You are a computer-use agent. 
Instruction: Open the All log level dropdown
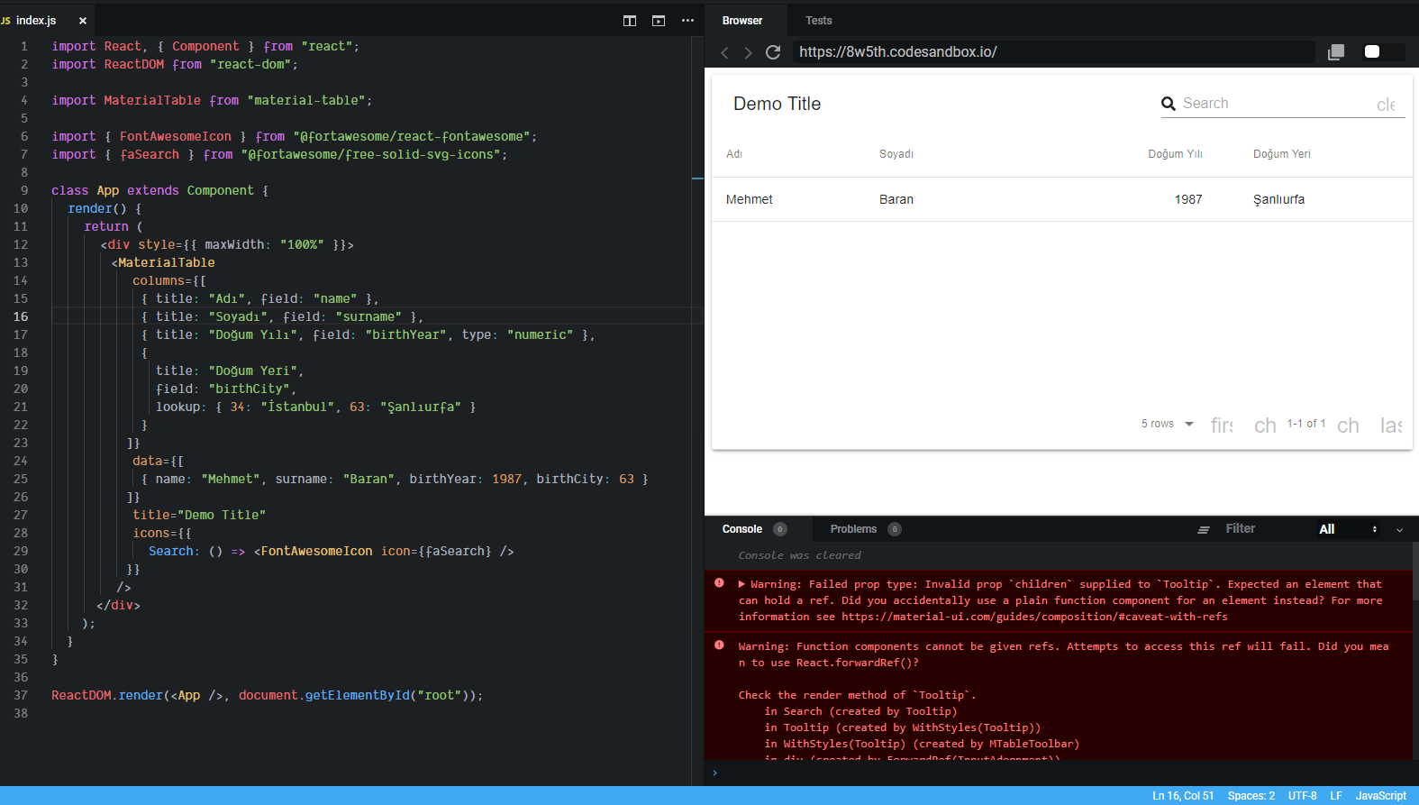(x=1348, y=529)
